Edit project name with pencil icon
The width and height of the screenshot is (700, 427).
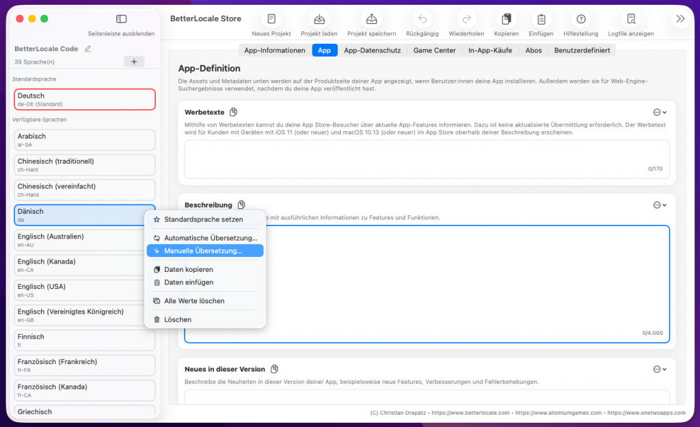87,49
